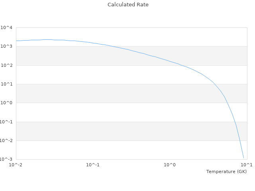Image resolution: width=255 pixels, height=191 pixels.
Task: Click the 10^-3 label on the y-axis
Action: pyautogui.click(x=7, y=159)
